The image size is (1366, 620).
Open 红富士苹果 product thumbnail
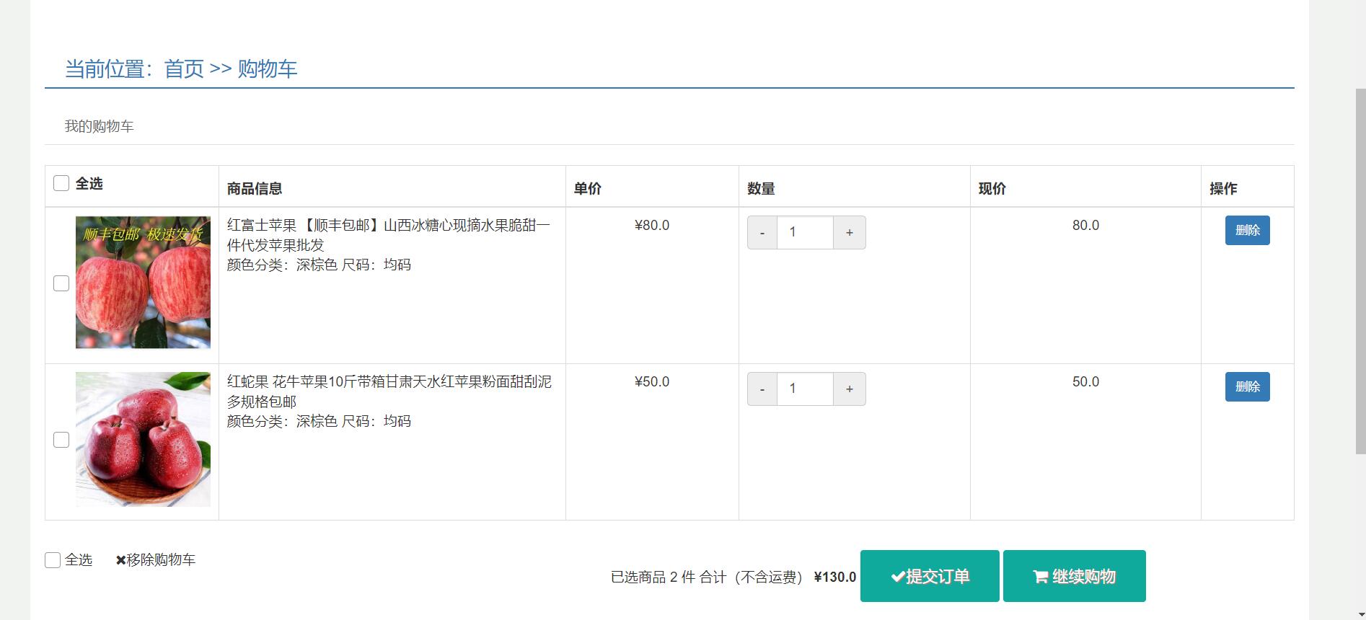[x=143, y=283]
